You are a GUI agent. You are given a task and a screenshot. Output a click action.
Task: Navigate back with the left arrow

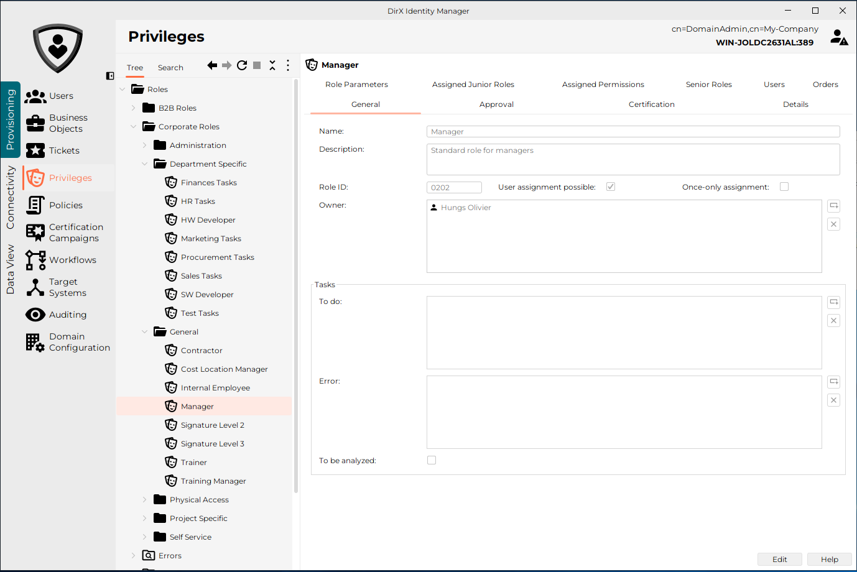pos(212,65)
